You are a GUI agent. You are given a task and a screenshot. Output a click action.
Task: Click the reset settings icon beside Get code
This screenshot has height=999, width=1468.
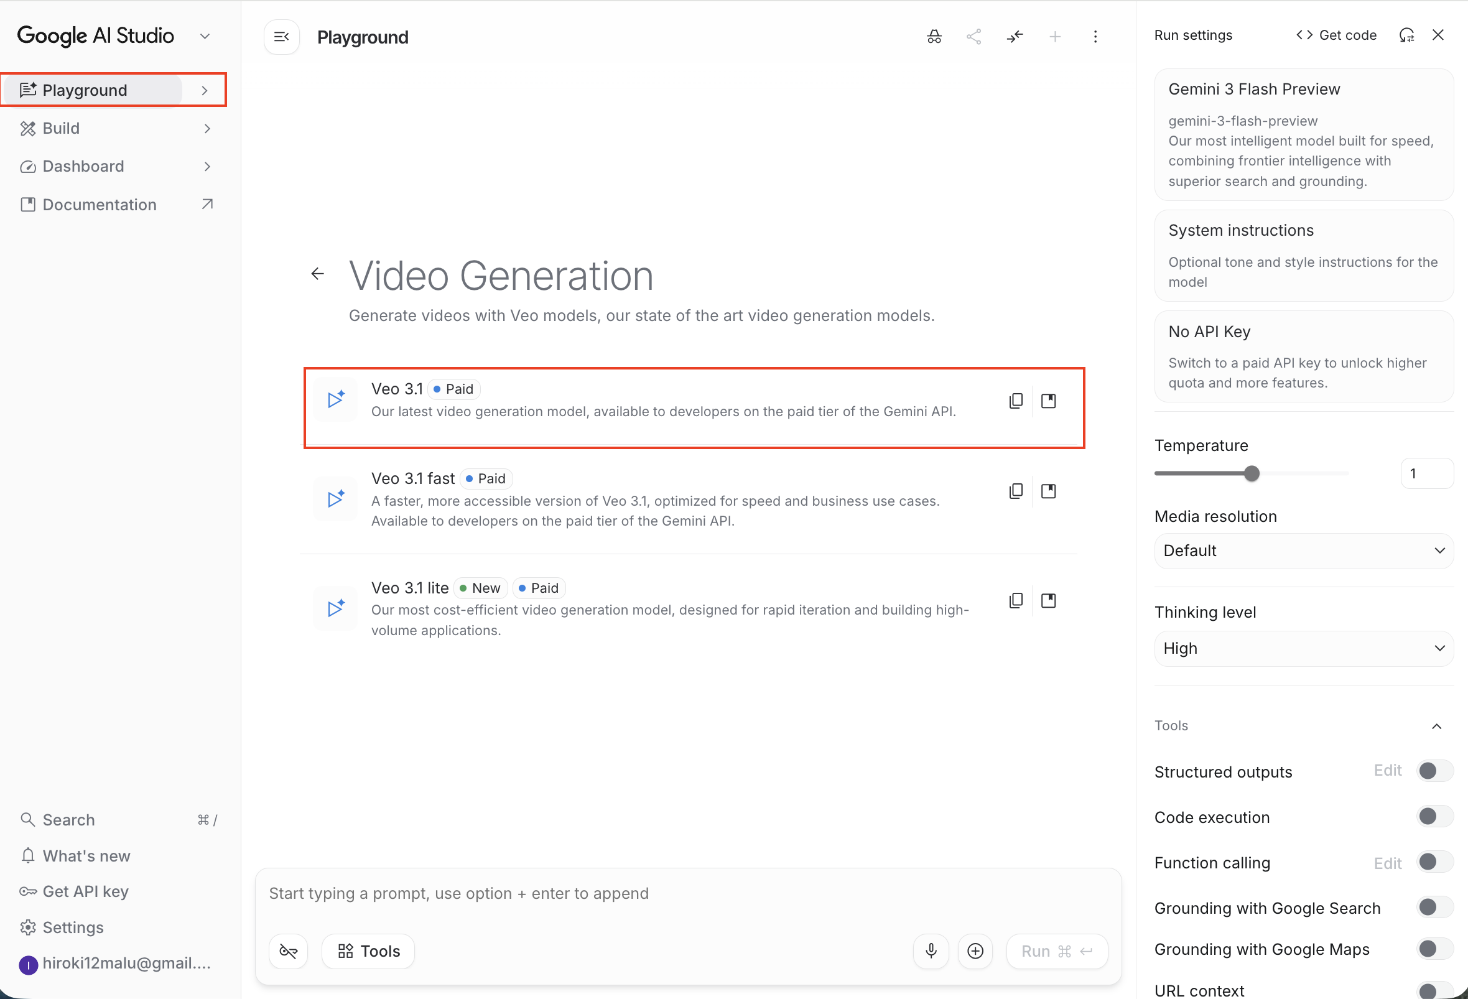click(1406, 35)
